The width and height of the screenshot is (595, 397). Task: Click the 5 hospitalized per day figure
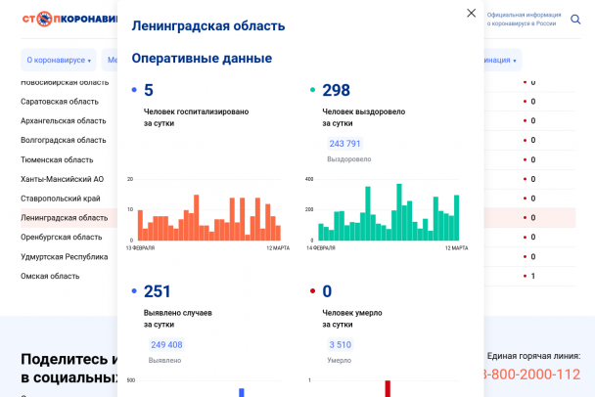(149, 90)
